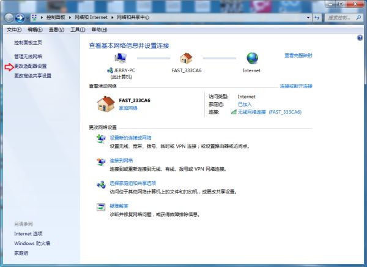Click the icon beside 连接到网络
The width and height of the screenshot is (367, 267).
(x=101, y=162)
